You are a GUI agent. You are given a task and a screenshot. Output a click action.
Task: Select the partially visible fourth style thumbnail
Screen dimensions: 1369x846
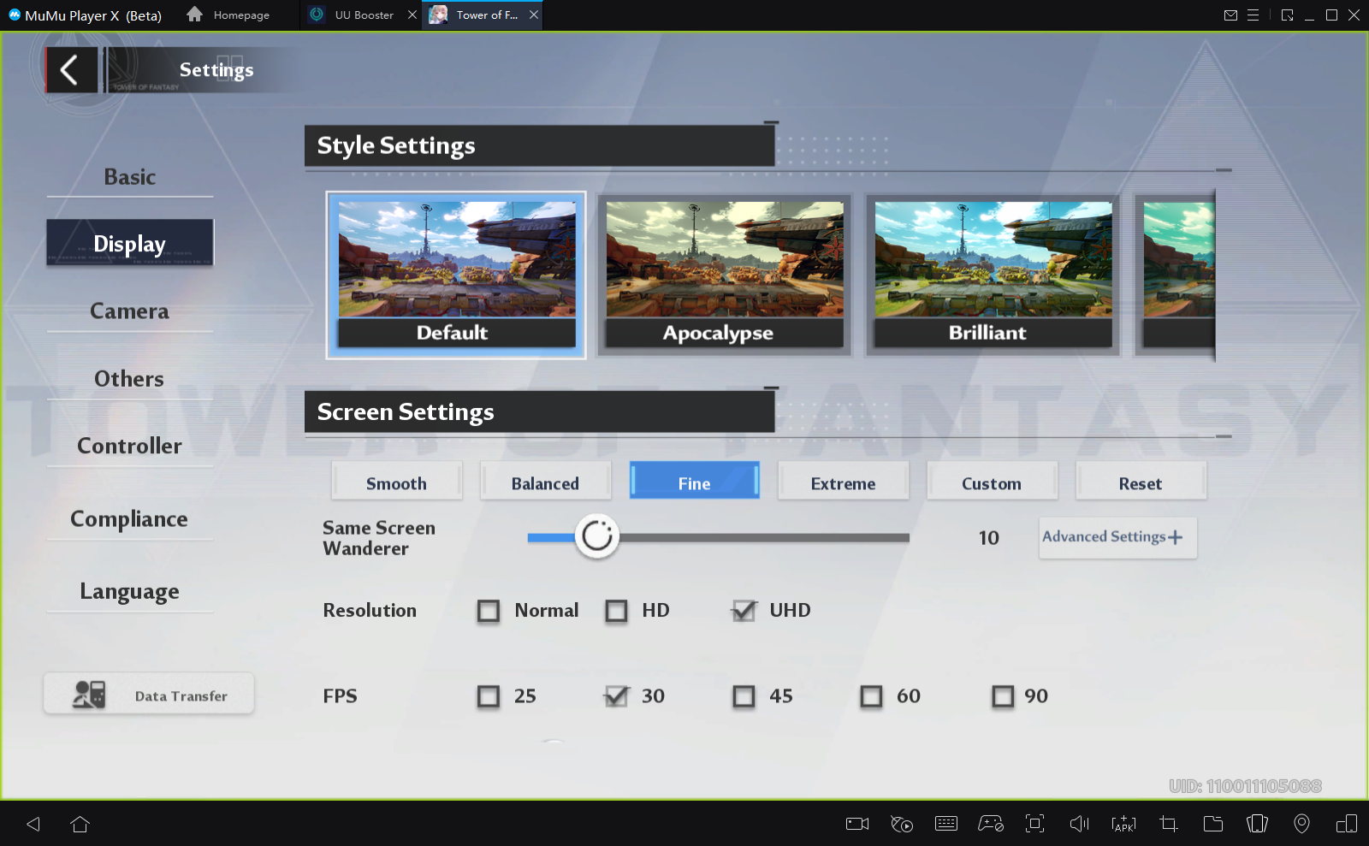click(x=1176, y=275)
